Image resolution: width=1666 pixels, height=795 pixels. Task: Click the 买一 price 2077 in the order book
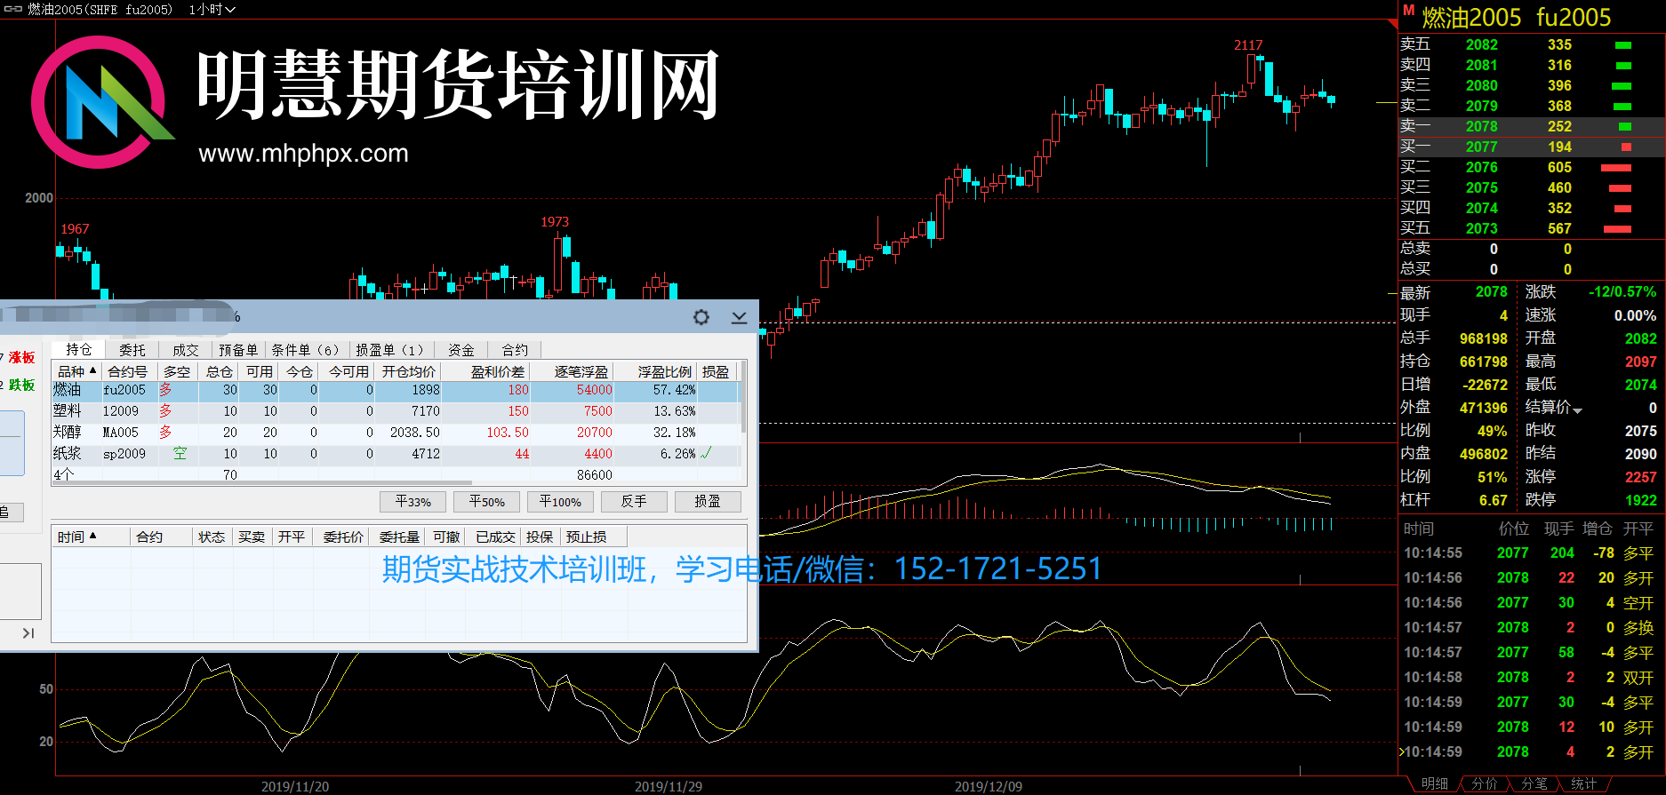pos(1482,147)
